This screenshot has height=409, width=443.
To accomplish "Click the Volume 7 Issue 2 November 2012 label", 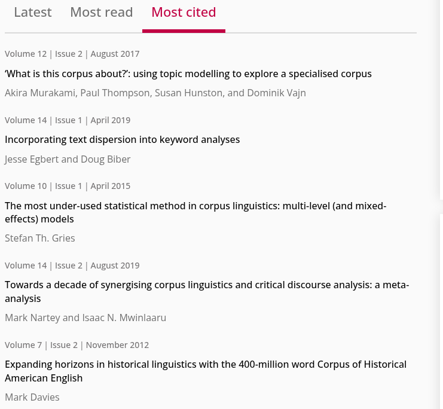I will coord(77,345).
